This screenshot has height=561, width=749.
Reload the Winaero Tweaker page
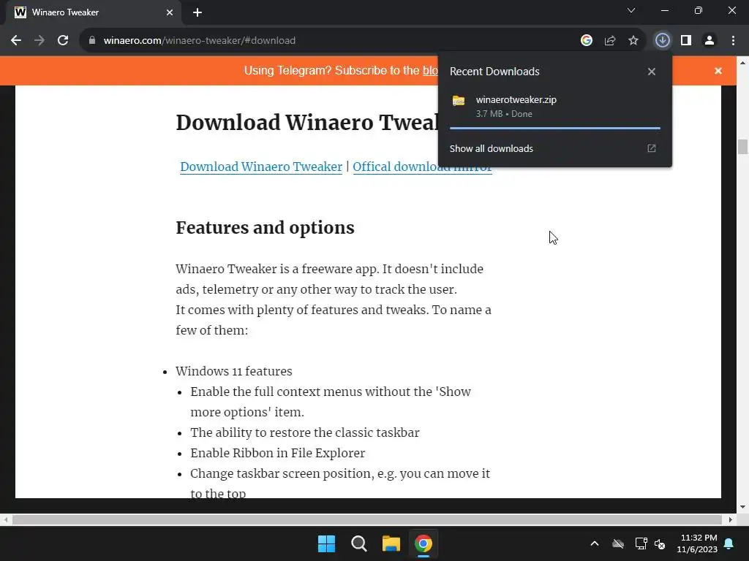(63, 41)
